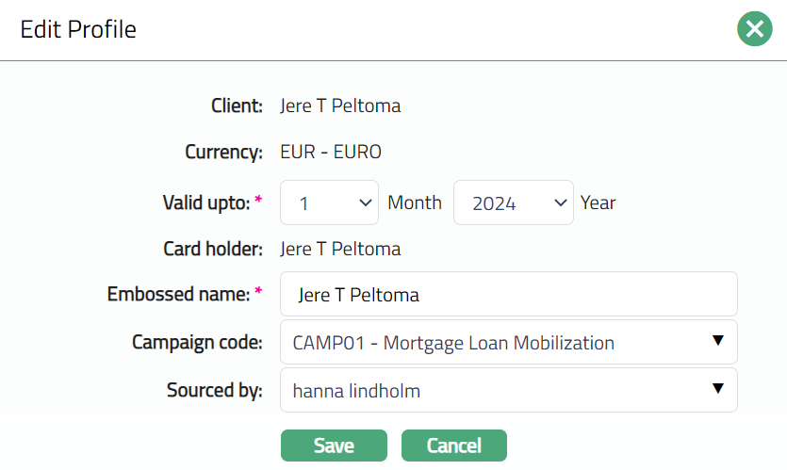Close the Edit Profile dialog

754,29
